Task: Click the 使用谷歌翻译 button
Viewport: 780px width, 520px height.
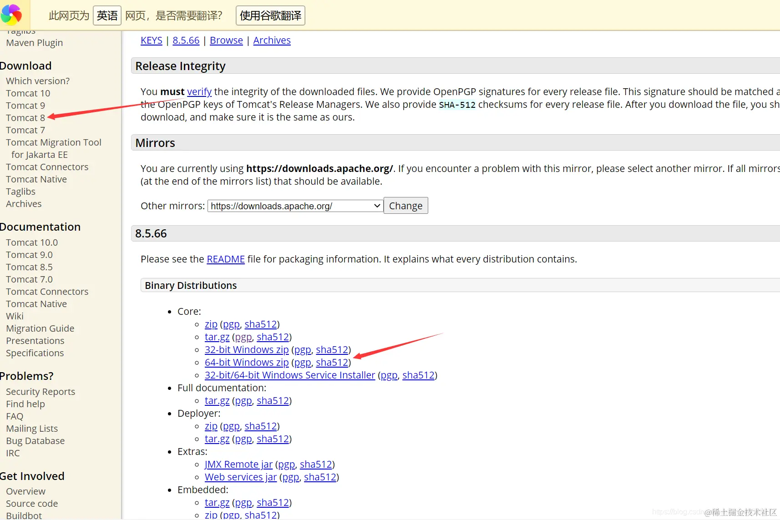Action: pos(270,15)
